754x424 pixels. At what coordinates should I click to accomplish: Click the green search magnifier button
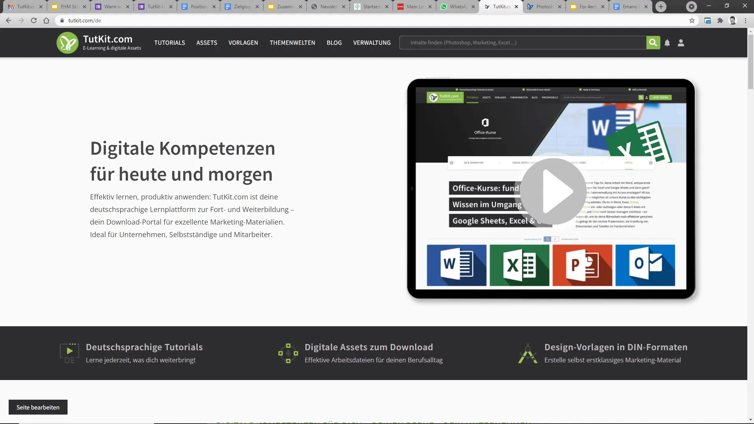point(653,42)
